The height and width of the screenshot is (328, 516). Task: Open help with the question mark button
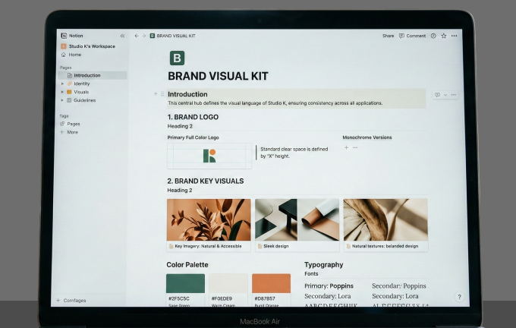[459, 297]
